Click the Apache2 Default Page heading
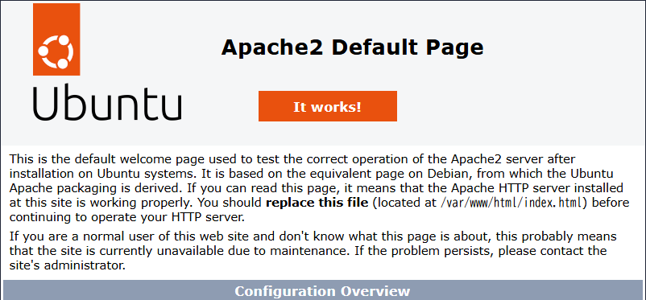Viewport: 646px width, 300px height. tap(352, 47)
